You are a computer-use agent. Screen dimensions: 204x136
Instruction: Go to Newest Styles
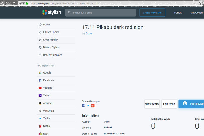tap(51, 47)
